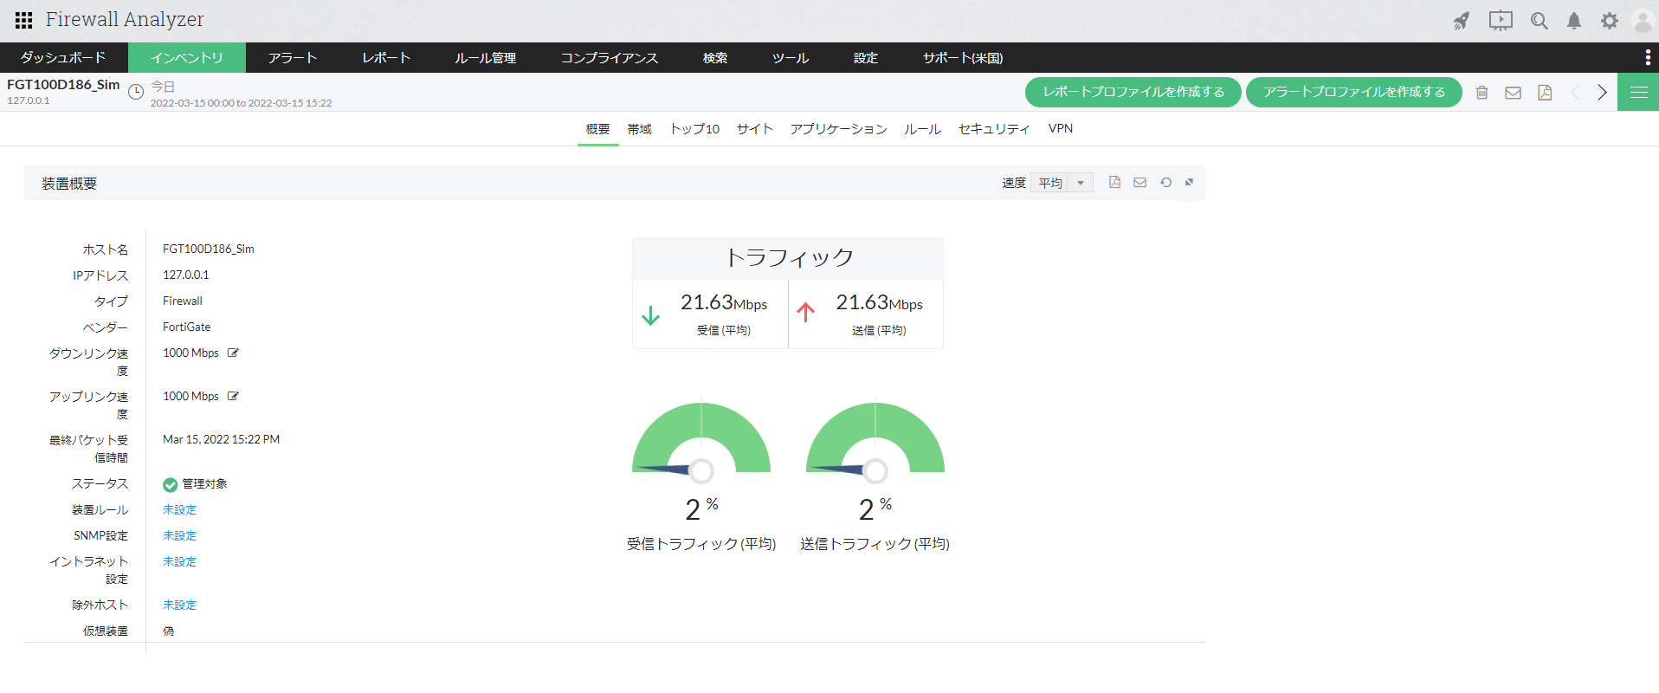Edit the アップリンク速度 1000 Mbps value
Viewport: 1659px width, 693px height.
(233, 396)
